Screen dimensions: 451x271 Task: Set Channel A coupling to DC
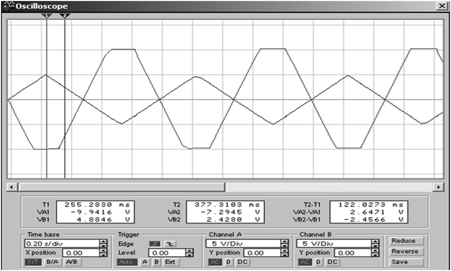242,262
